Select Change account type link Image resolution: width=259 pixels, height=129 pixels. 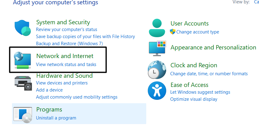(198, 32)
